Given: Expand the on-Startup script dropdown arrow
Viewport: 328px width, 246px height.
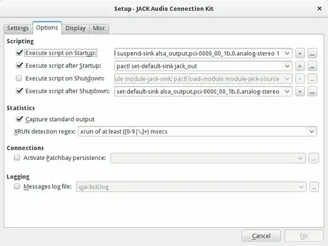Looking at the screenshot, I should [x=287, y=53].
